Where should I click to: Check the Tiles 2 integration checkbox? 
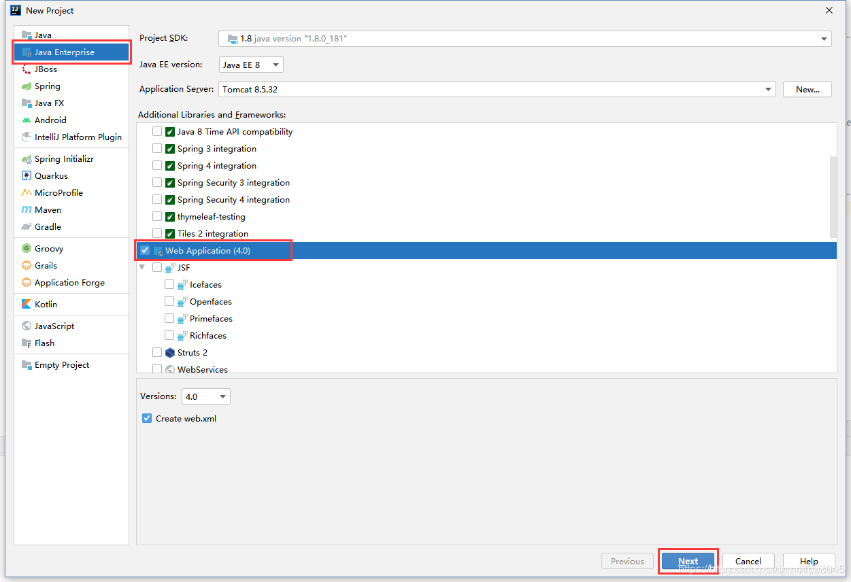point(157,234)
